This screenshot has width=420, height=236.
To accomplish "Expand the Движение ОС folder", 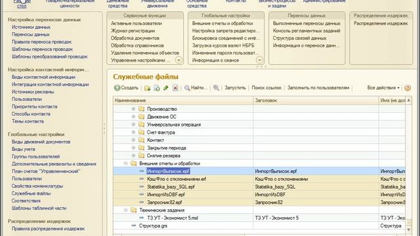I will [133, 117].
